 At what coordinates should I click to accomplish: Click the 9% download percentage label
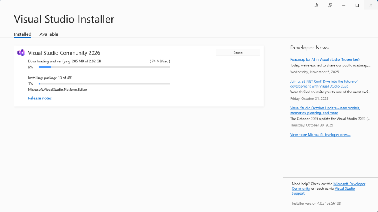click(x=30, y=67)
